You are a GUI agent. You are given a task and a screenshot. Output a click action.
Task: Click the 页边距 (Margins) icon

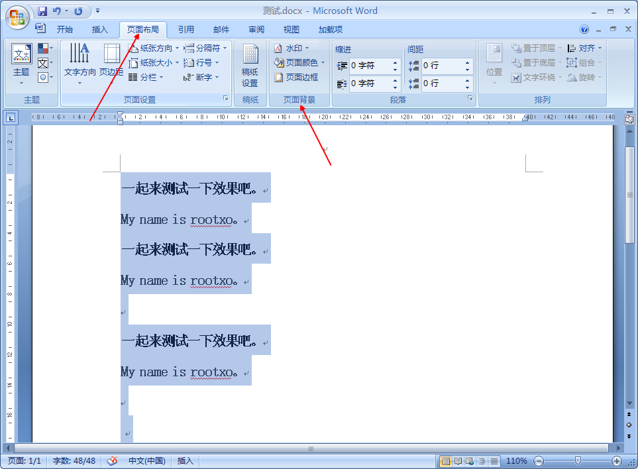pyautogui.click(x=111, y=58)
